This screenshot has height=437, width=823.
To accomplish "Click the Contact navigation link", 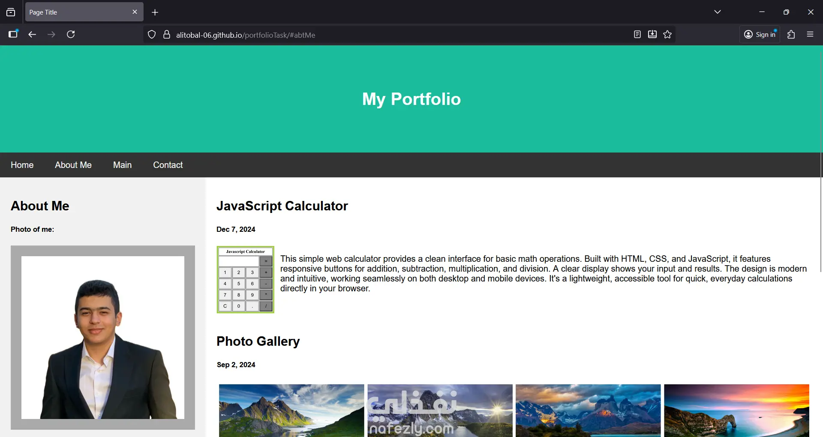I will 168,165.
